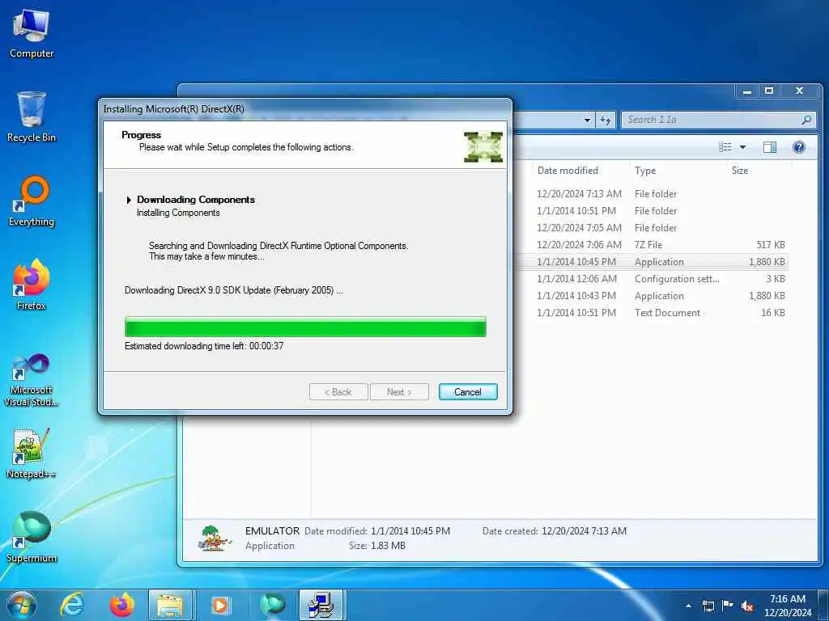Open the Windows Start menu orb
The image size is (829, 621).
click(22, 605)
